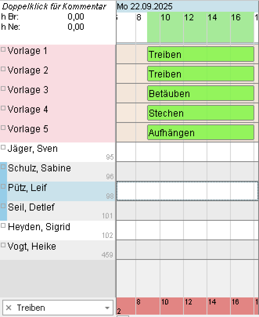Toggle the checkbox beside Jäger, Sven

point(4,148)
